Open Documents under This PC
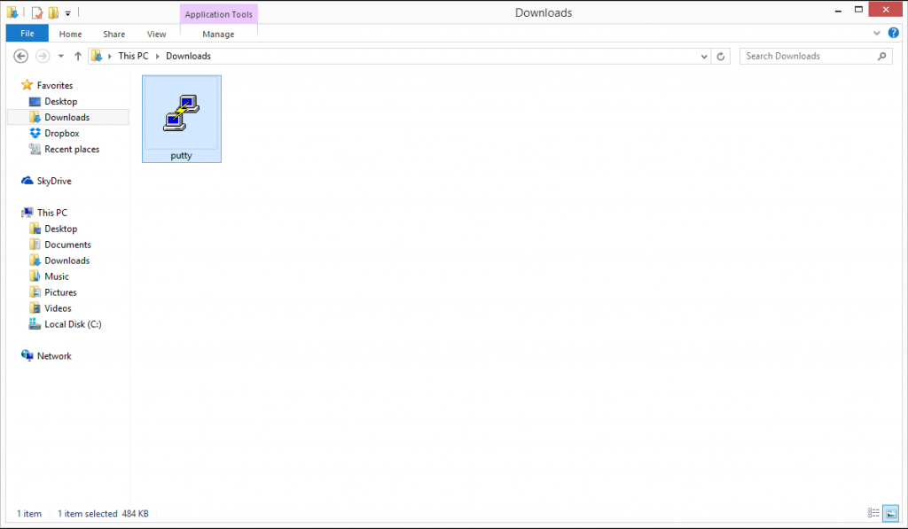Viewport: 908px width, 529px height. click(x=60, y=245)
